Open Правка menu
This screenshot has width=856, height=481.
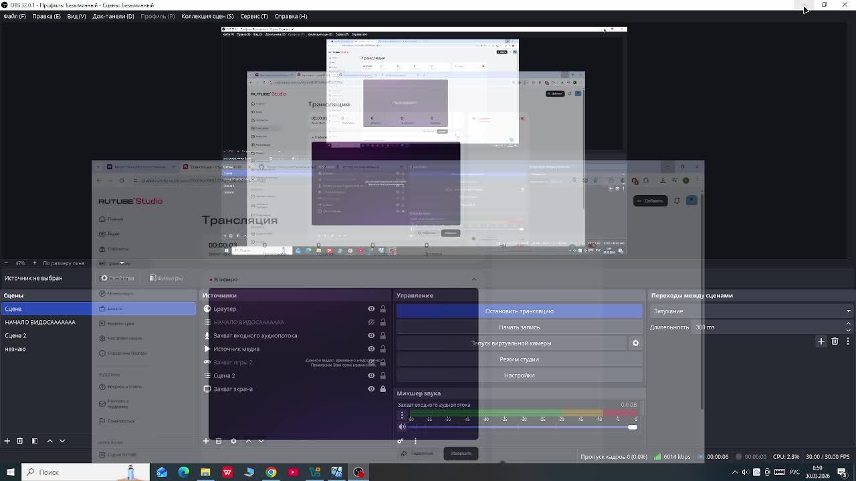pos(46,16)
